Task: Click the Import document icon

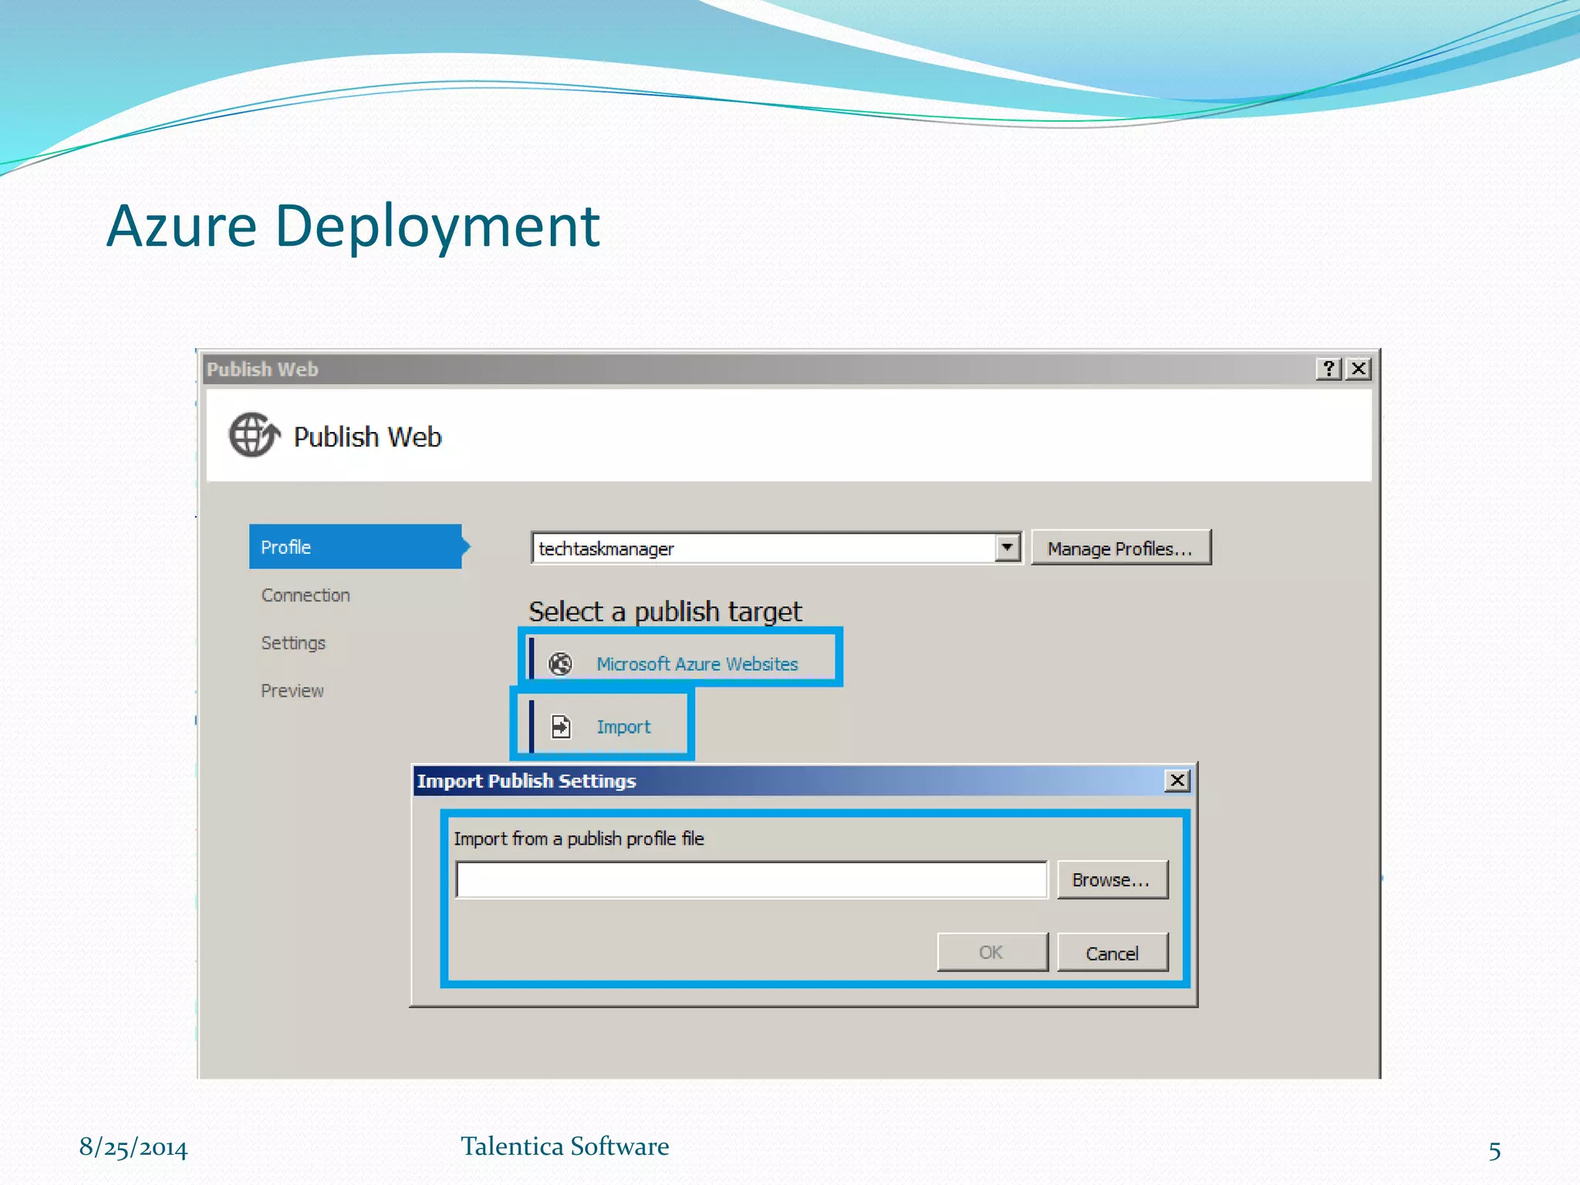Action: pyautogui.click(x=561, y=727)
